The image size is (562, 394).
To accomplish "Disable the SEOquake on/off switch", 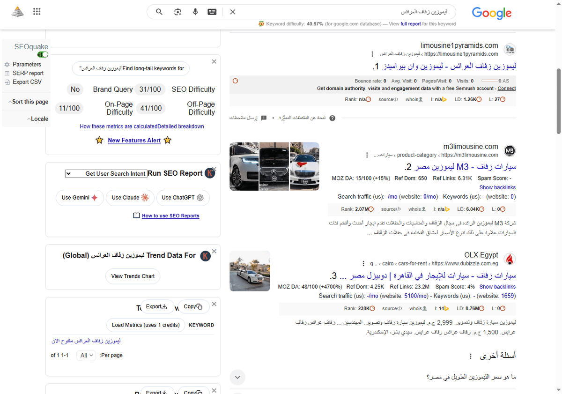I will tap(42, 54).
